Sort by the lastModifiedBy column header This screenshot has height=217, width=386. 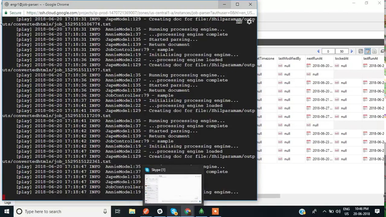[x=289, y=58]
